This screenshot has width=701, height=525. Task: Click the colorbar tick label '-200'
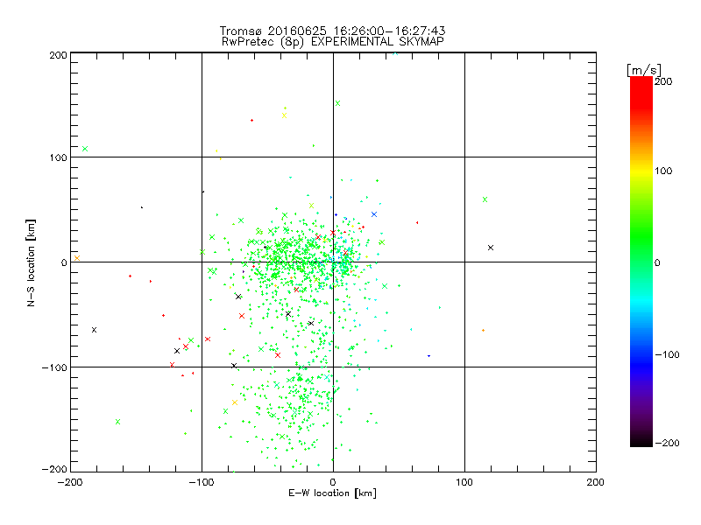pyautogui.click(x=667, y=443)
